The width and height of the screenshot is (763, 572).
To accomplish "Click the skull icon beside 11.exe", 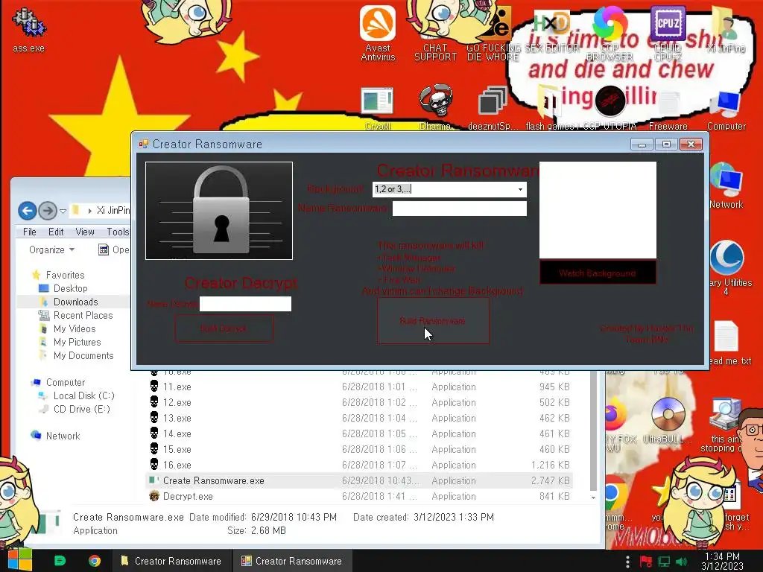I will pos(154,387).
